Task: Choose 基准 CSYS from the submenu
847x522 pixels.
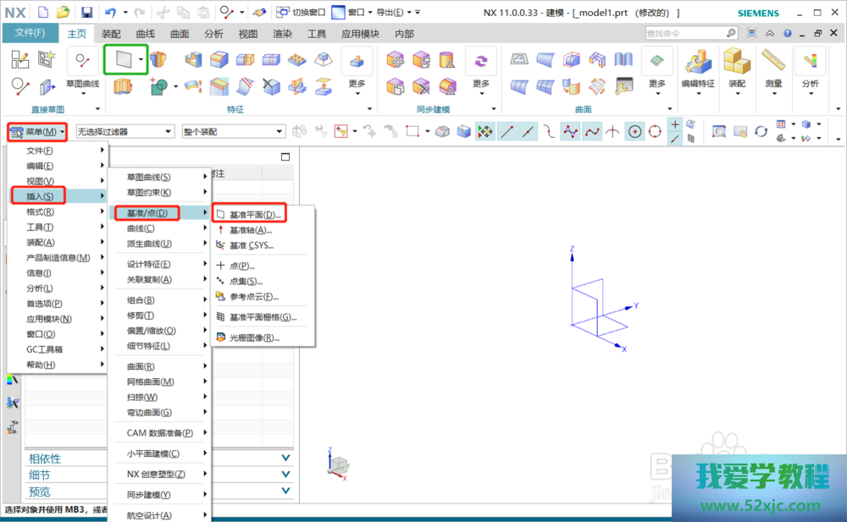Action: point(252,245)
